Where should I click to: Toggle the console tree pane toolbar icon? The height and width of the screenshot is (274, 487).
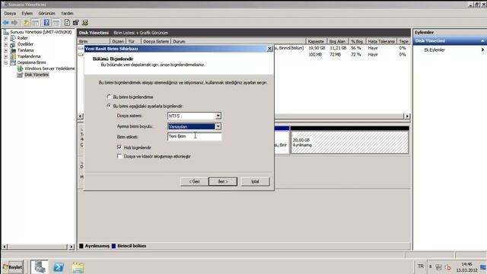pyautogui.click(x=36, y=23)
